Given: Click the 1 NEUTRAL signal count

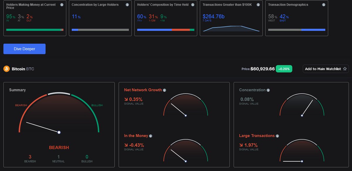Looking at the screenshot, I should pos(59,157).
